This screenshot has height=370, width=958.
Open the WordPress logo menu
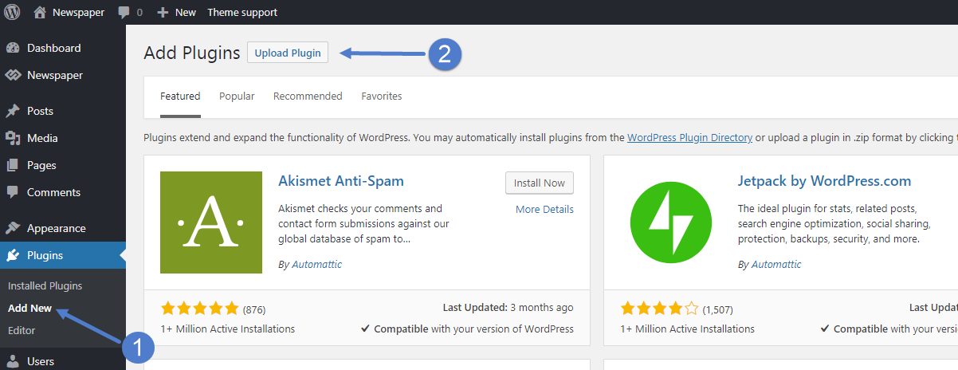click(13, 12)
